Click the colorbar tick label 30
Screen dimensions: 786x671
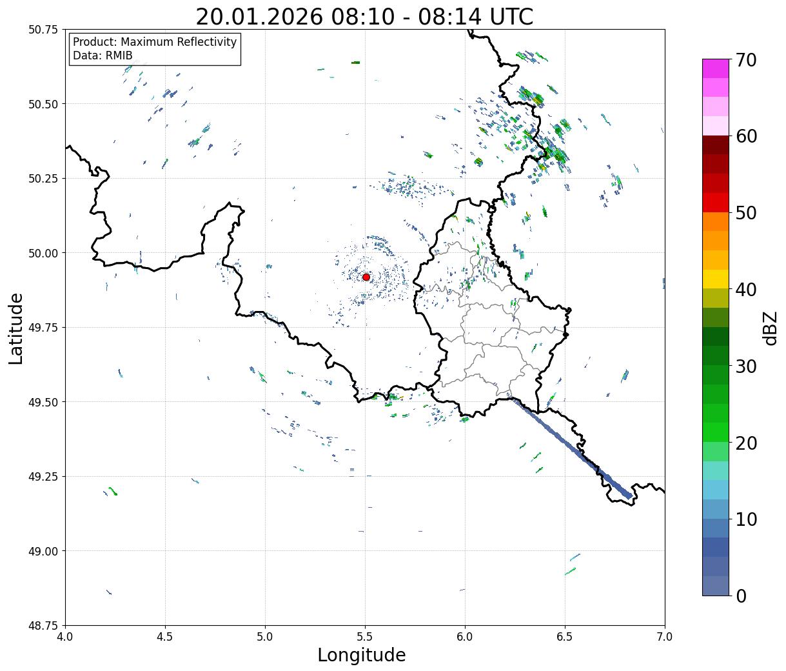coord(746,366)
